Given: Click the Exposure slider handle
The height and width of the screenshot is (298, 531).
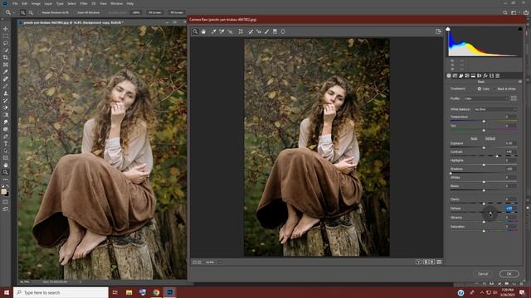Looking at the screenshot, I should (484, 147).
